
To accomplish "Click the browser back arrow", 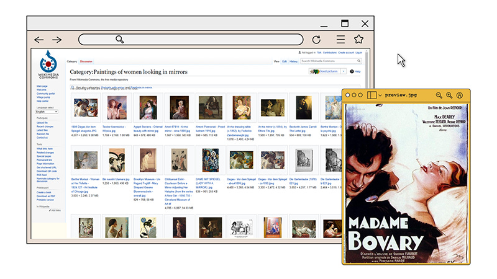I will pyautogui.click(x=39, y=40).
